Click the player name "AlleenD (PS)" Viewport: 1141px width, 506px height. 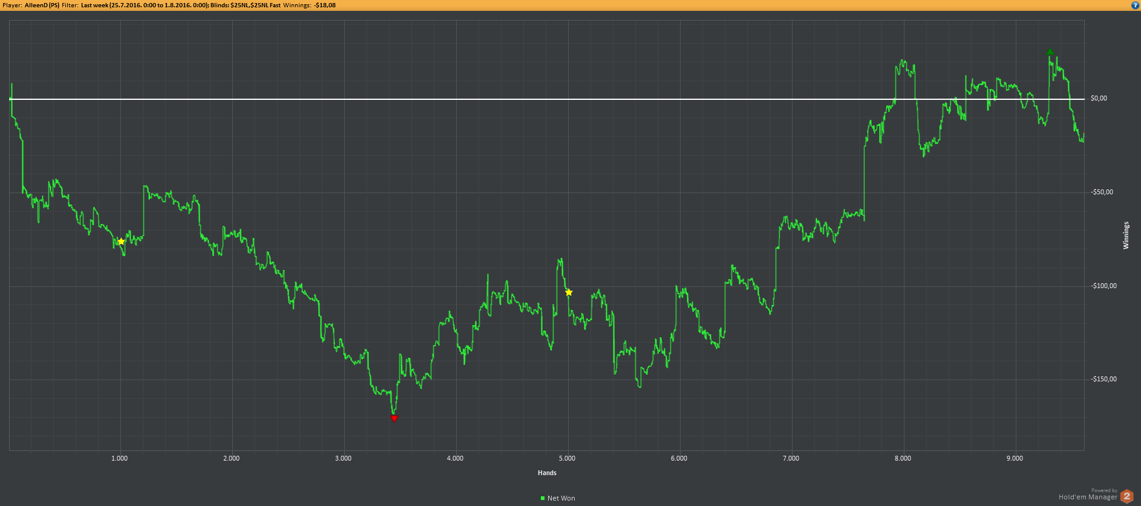[x=42, y=5]
